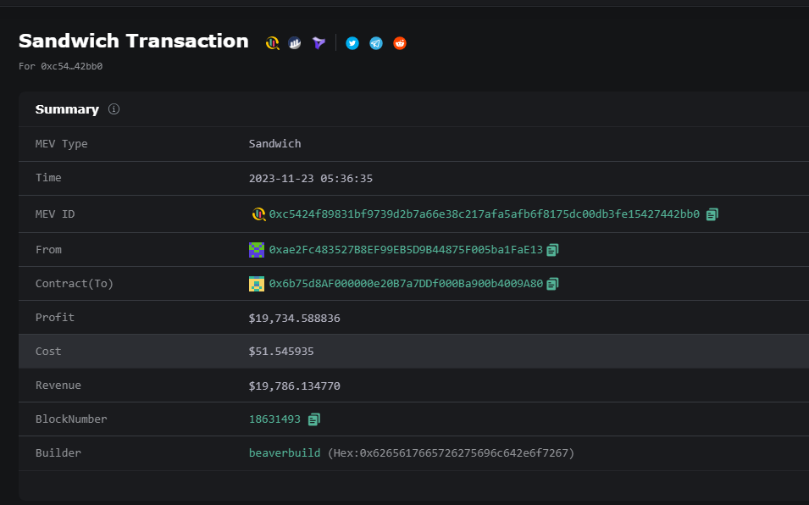Click the purple arrow icon in header
The image size is (809, 505).
point(319,42)
